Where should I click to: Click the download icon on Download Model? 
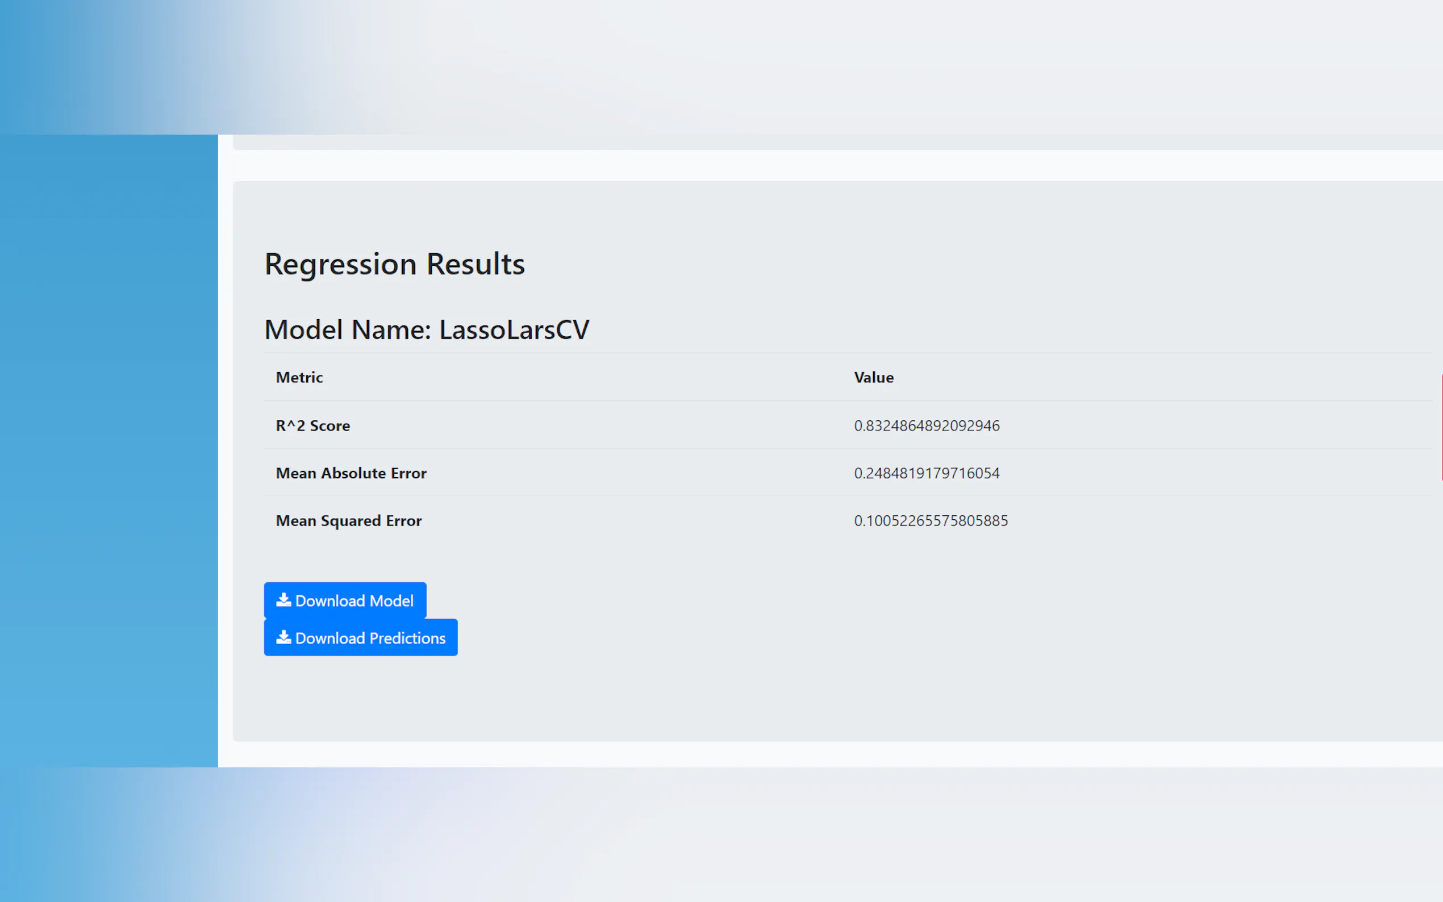pos(283,600)
